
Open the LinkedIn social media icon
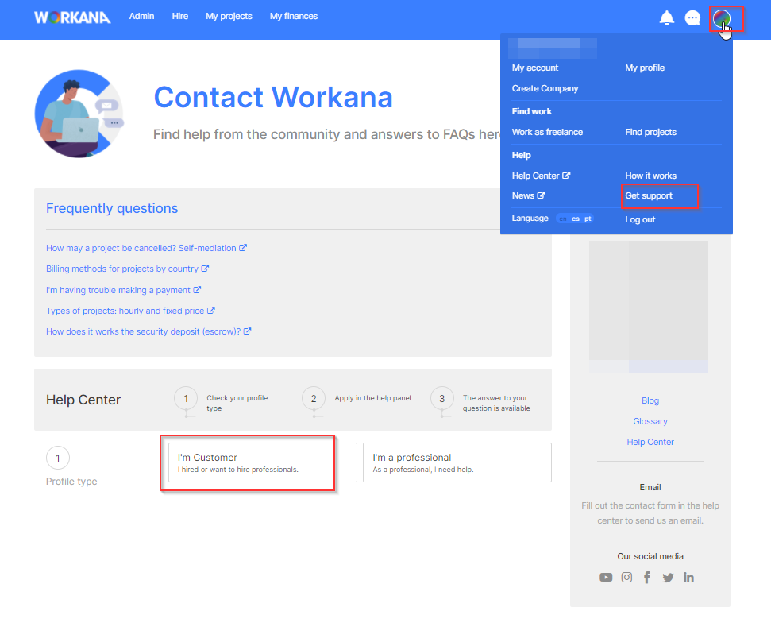(x=688, y=577)
